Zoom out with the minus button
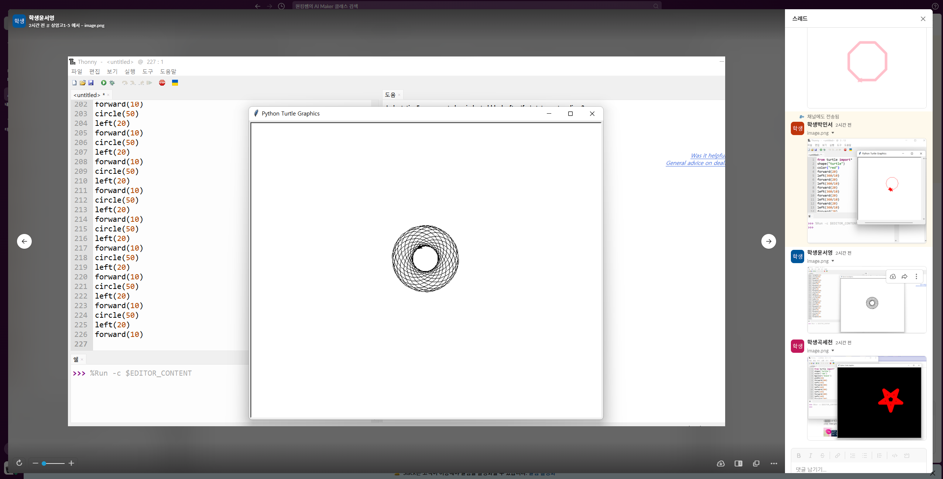This screenshot has width=943, height=479. tap(35, 463)
